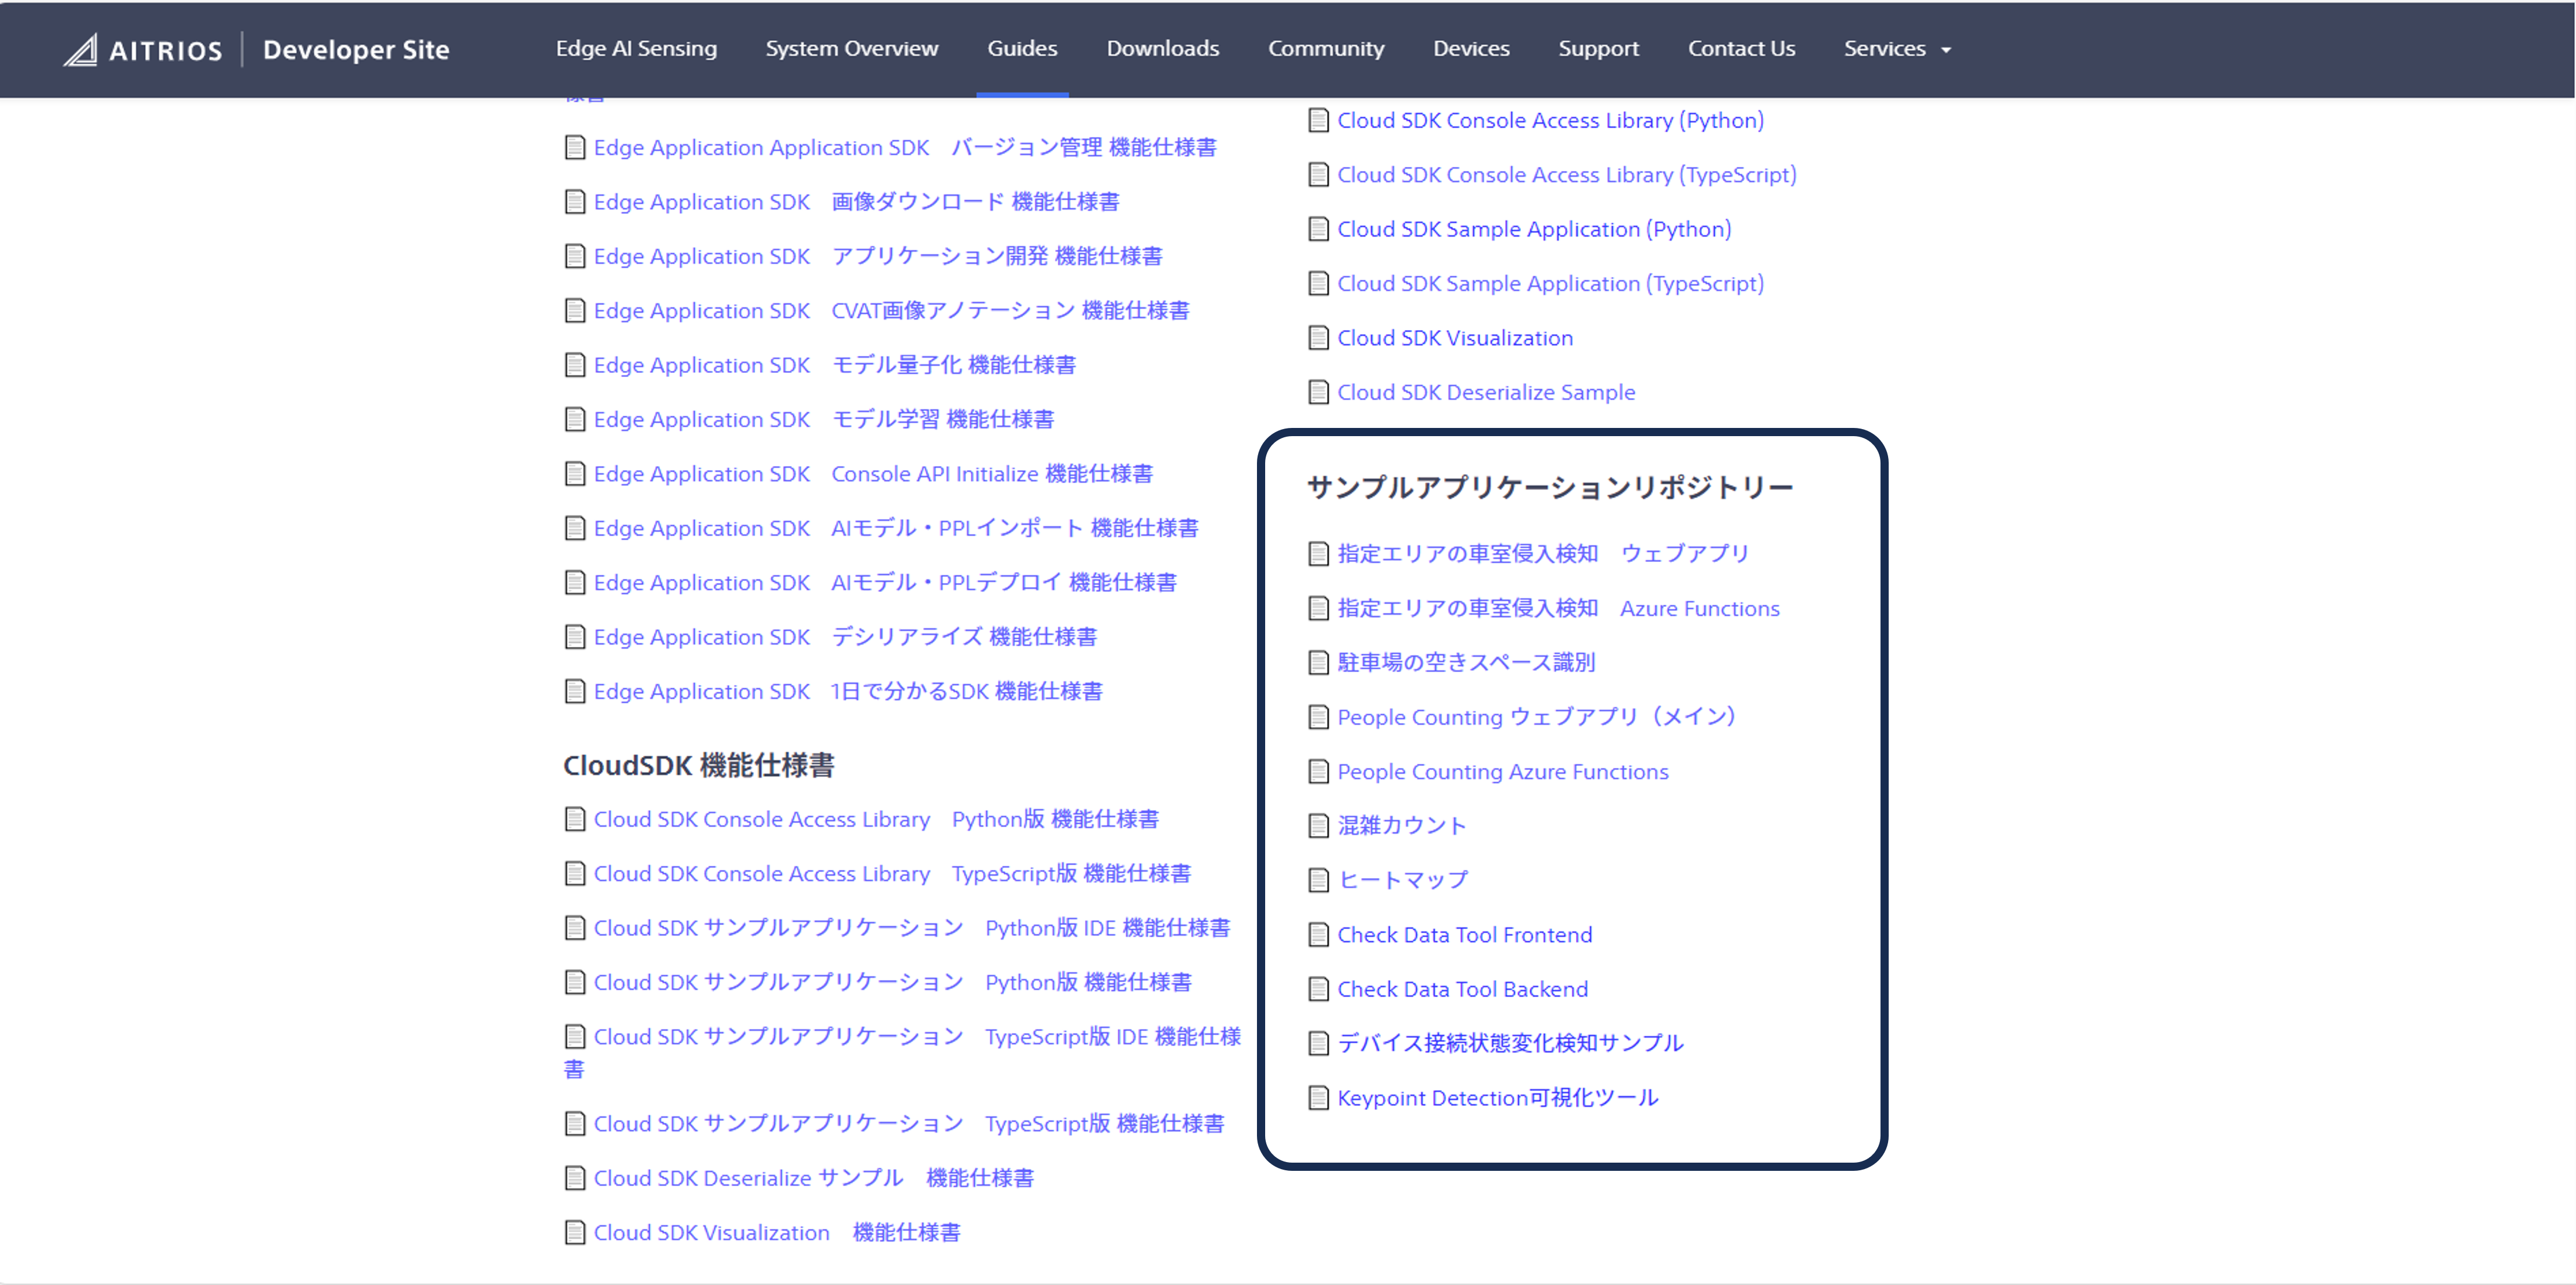Viewport: 2576px width, 1285px height.
Task: Switch to the Edge AI Sensing section
Action: tap(636, 48)
